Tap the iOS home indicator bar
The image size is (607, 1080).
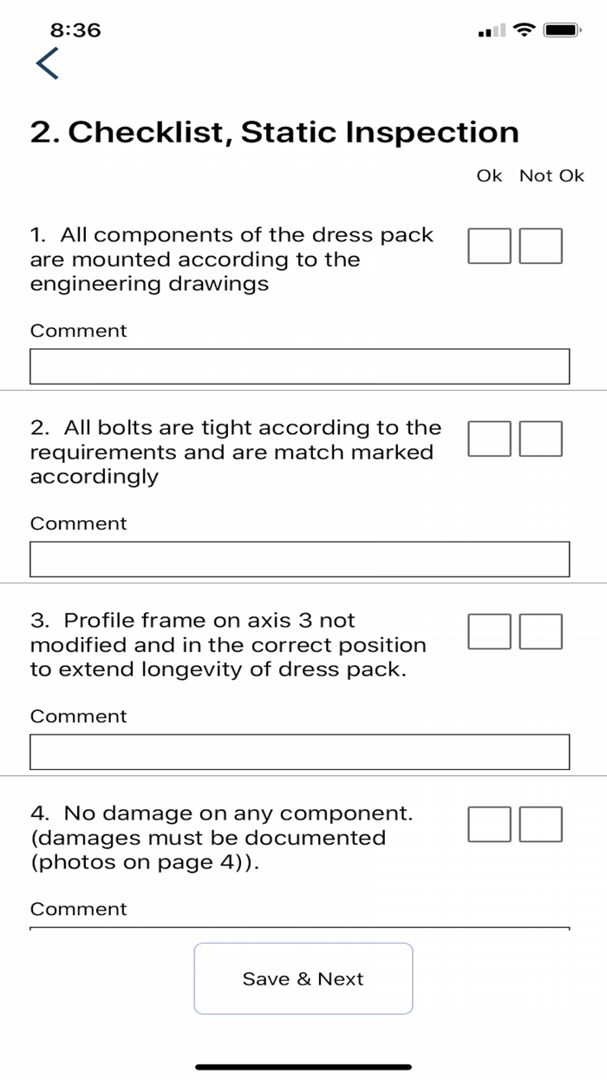pos(303,1067)
